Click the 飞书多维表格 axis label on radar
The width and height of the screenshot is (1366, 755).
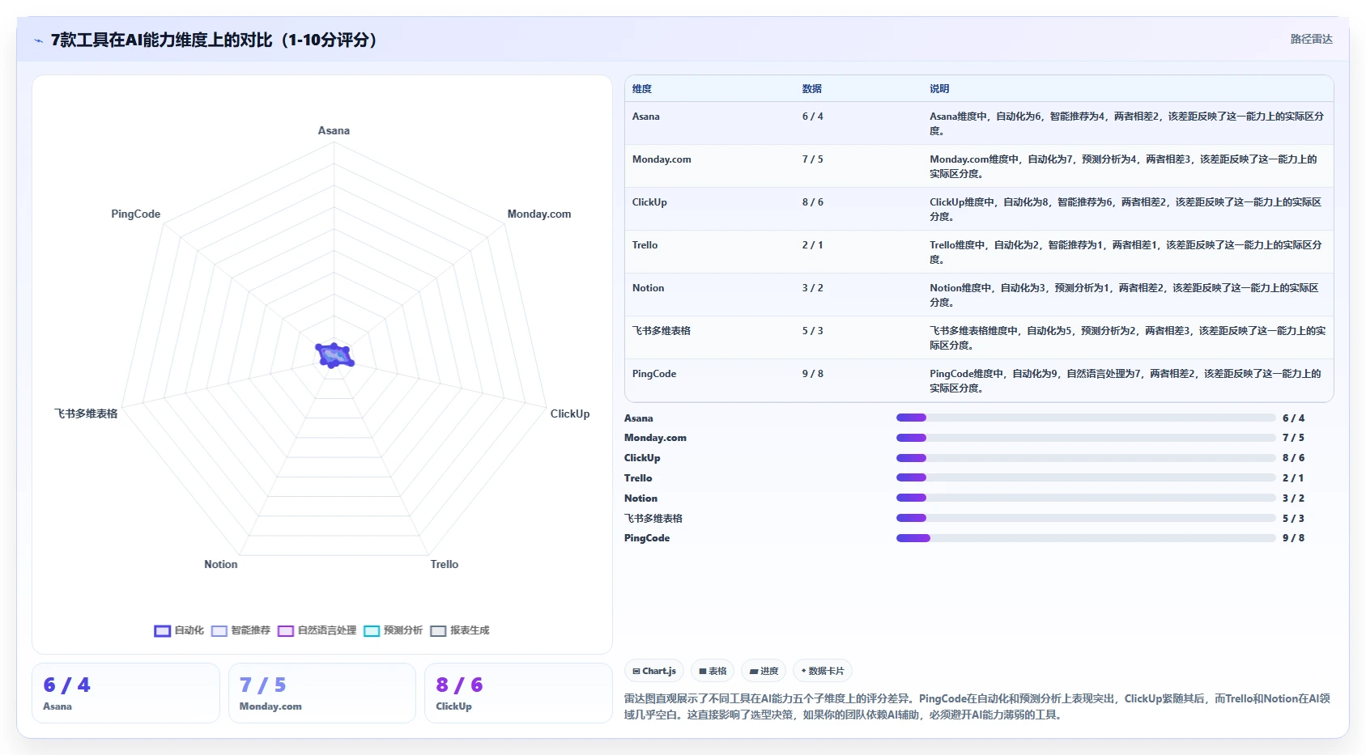86,414
